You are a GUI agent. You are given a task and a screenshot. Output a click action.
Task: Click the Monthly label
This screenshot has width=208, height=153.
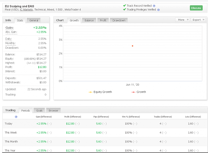10,43
